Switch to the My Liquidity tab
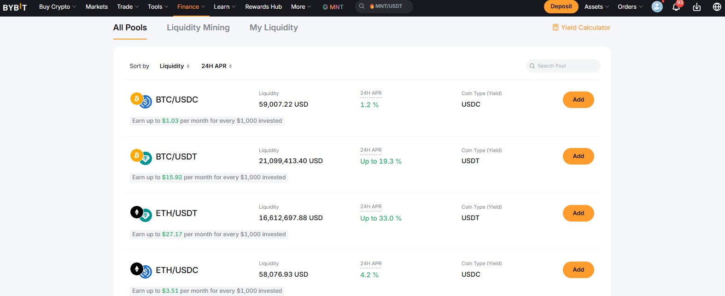 pos(274,28)
